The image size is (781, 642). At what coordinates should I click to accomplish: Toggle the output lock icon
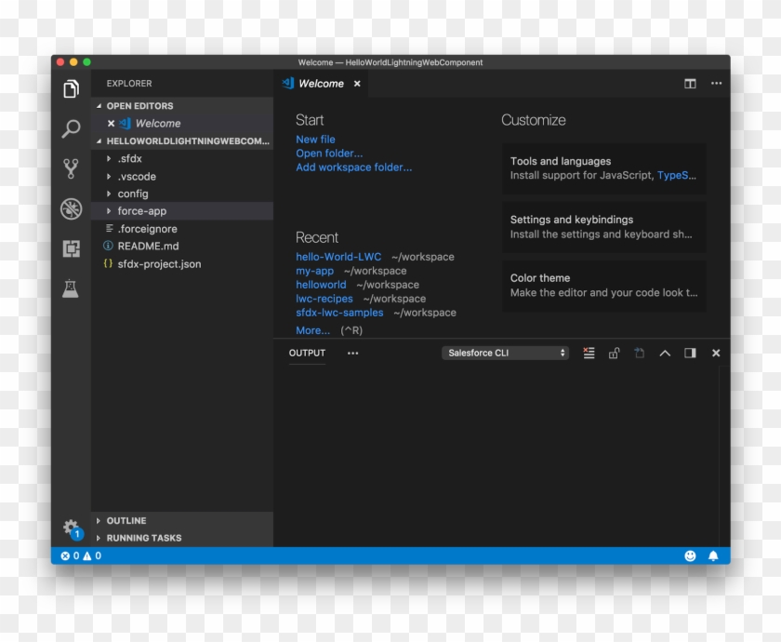coord(614,353)
